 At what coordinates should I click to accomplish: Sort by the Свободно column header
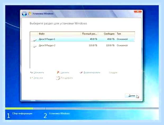(107, 34)
